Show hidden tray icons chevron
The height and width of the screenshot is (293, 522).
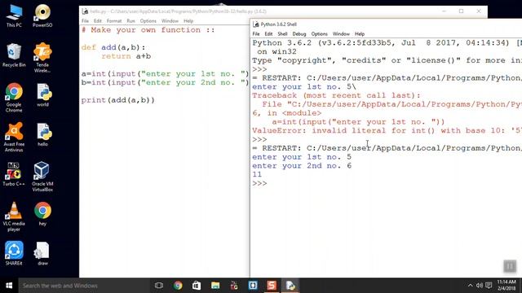tap(470, 286)
